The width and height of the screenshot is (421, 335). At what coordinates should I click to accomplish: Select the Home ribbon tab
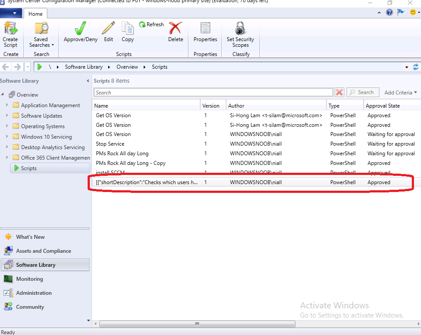35,14
